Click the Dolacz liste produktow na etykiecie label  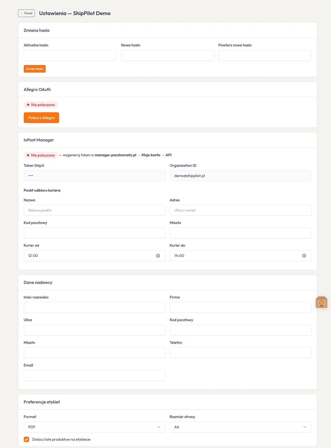click(61, 439)
